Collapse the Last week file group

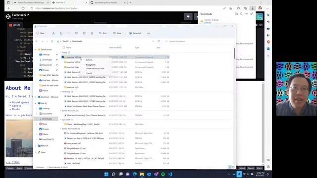[x=60, y=120]
